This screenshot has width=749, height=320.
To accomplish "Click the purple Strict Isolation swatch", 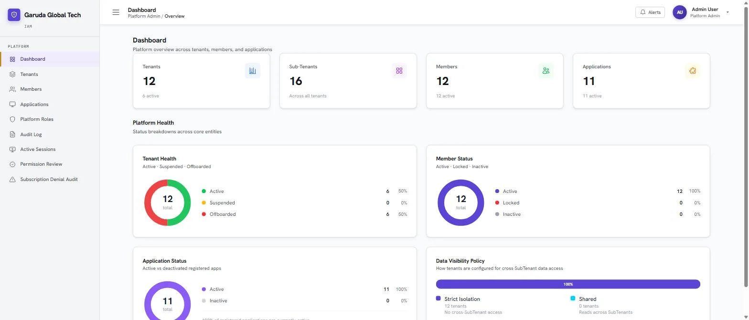I will (x=439, y=299).
